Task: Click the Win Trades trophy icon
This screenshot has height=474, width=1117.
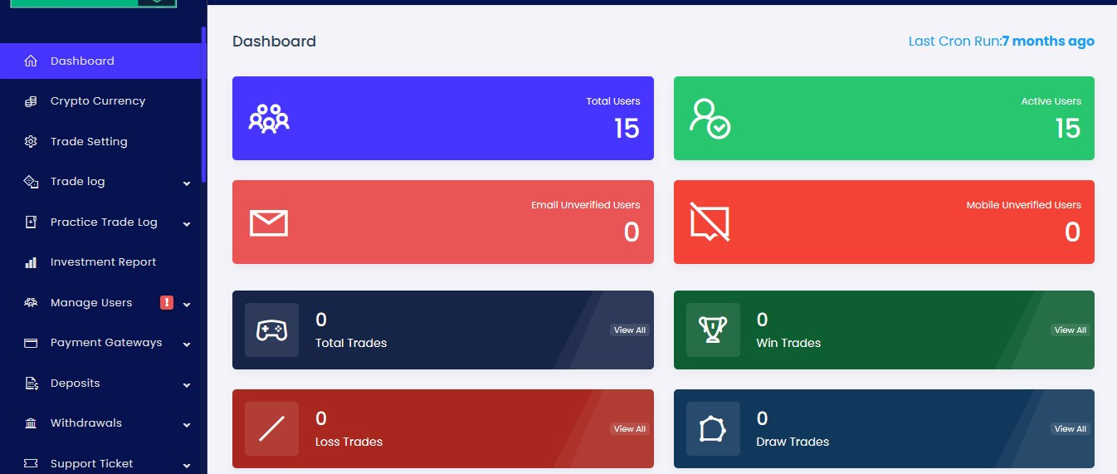Action: click(x=713, y=330)
